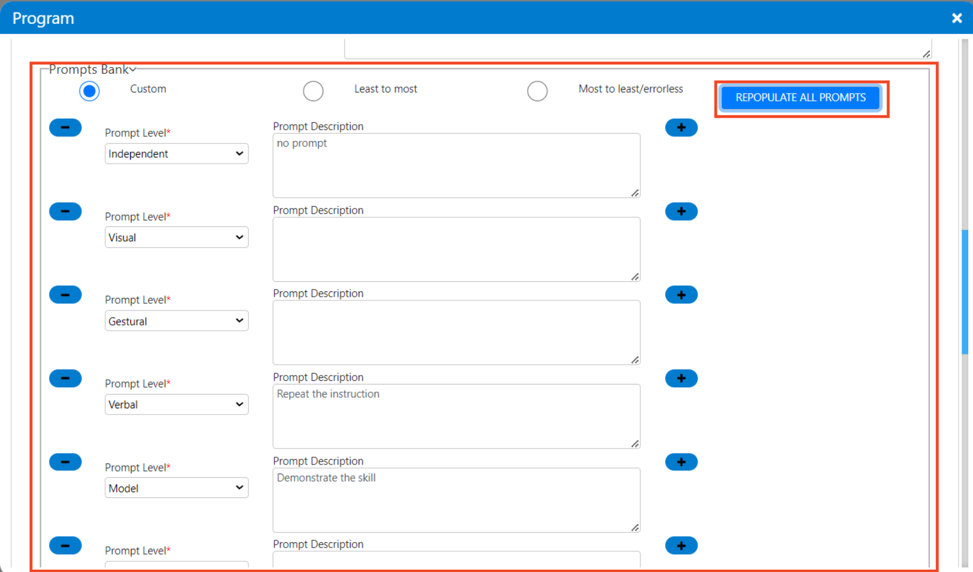Image resolution: width=973 pixels, height=572 pixels.
Task: Collapse the Prompts Bank section
Action: tap(93, 70)
